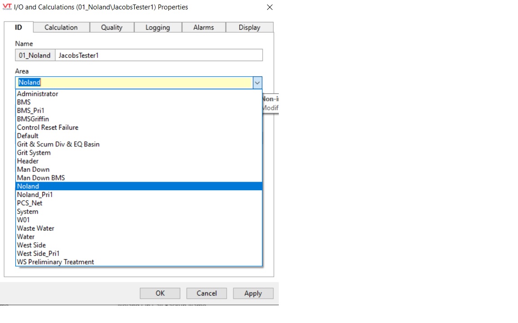518x323 pixels.
Task: Click the VT application icon in title bar
Action: pyautogui.click(x=7, y=7)
